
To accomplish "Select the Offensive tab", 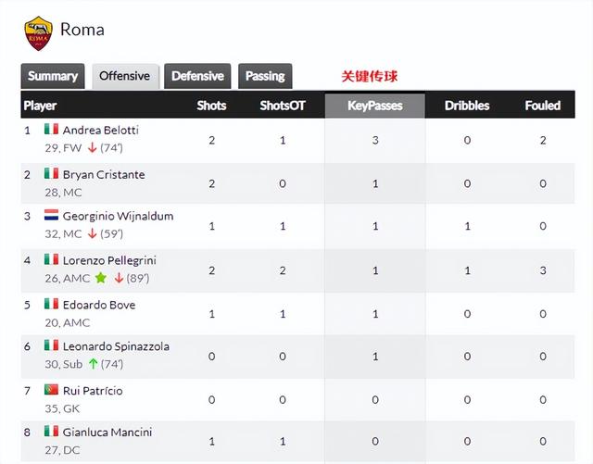I will pyautogui.click(x=125, y=76).
